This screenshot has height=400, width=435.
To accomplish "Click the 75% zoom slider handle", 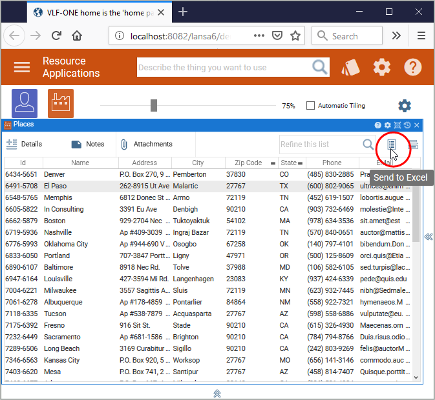I will click(x=154, y=106).
